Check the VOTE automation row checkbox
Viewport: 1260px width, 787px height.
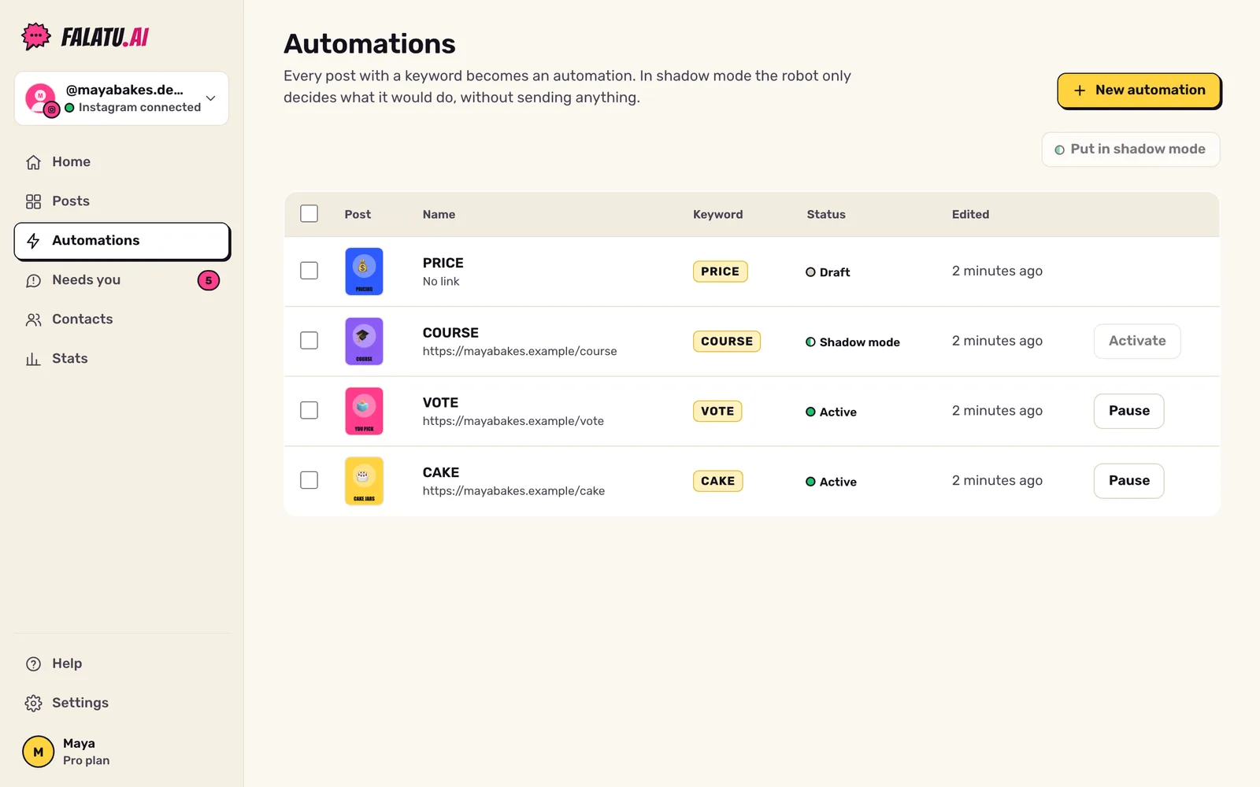[x=309, y=410]
